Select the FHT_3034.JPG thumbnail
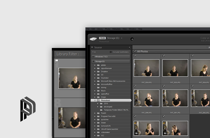Viewport: 210px width, 138px height. [x=147, y=68]
